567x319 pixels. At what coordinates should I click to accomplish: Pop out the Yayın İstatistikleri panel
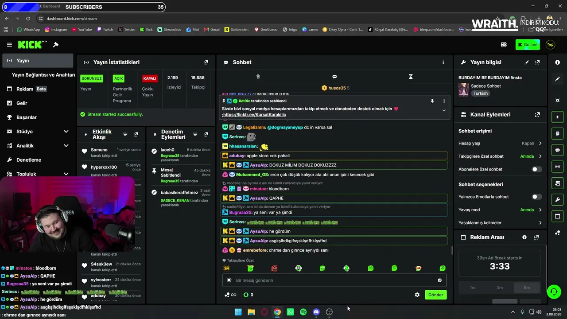click(x=206, y=62)
